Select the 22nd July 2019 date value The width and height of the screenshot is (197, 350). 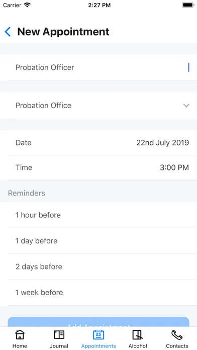163,143
